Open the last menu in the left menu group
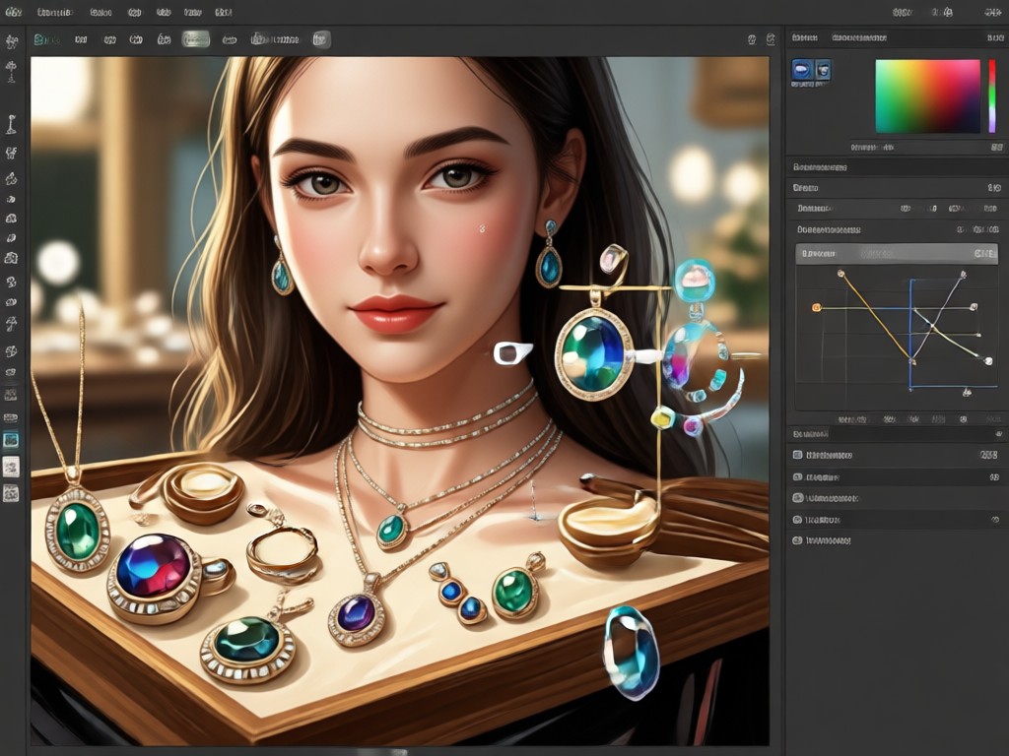The image size is (1009, 756). 224,12
